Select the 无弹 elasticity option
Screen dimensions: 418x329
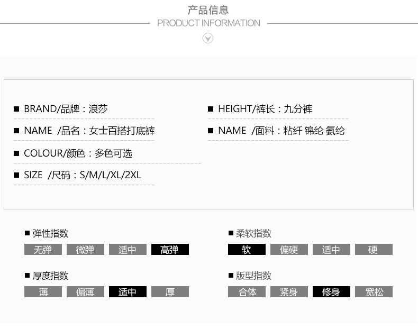click(x=43, y=250)
